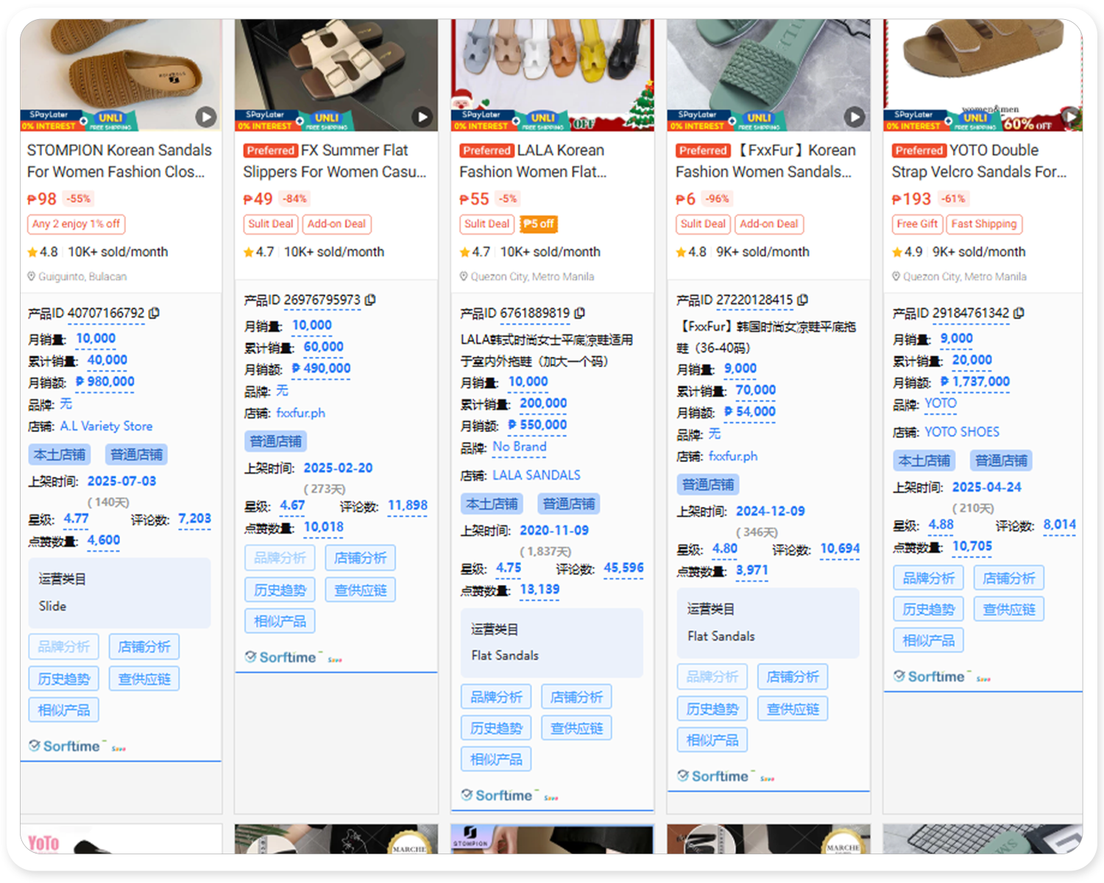
Task: Open 店铺分析 on the STOMPION card
Action: [144, 646]
